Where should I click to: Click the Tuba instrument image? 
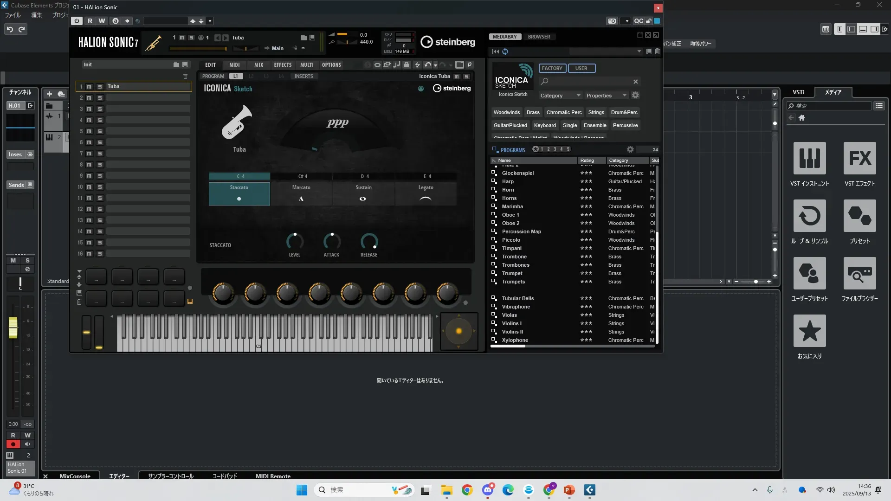pyautogui.click(x=238, y=122)
